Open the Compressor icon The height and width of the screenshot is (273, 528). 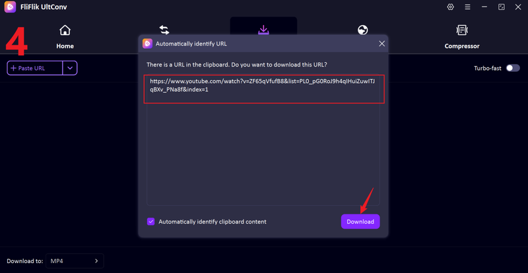click(x=461, y=30)
